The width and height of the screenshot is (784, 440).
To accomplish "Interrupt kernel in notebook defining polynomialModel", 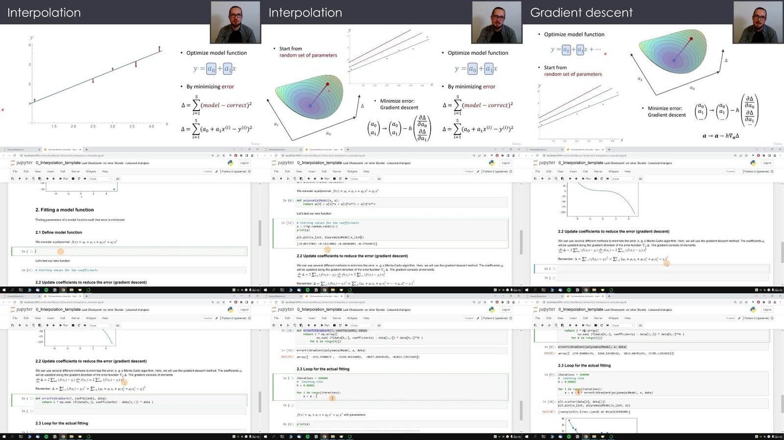I will click(x=334, y=179).
